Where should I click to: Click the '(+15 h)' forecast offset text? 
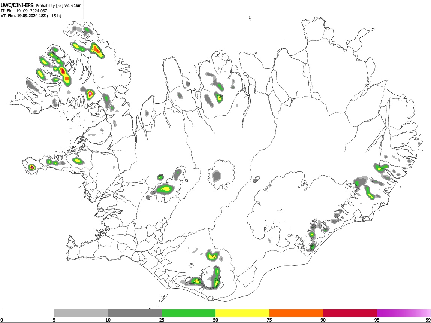54,16
